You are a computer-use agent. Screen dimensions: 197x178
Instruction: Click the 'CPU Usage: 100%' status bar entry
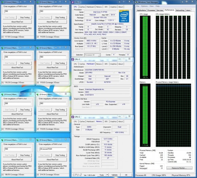[x=159, y=175]
